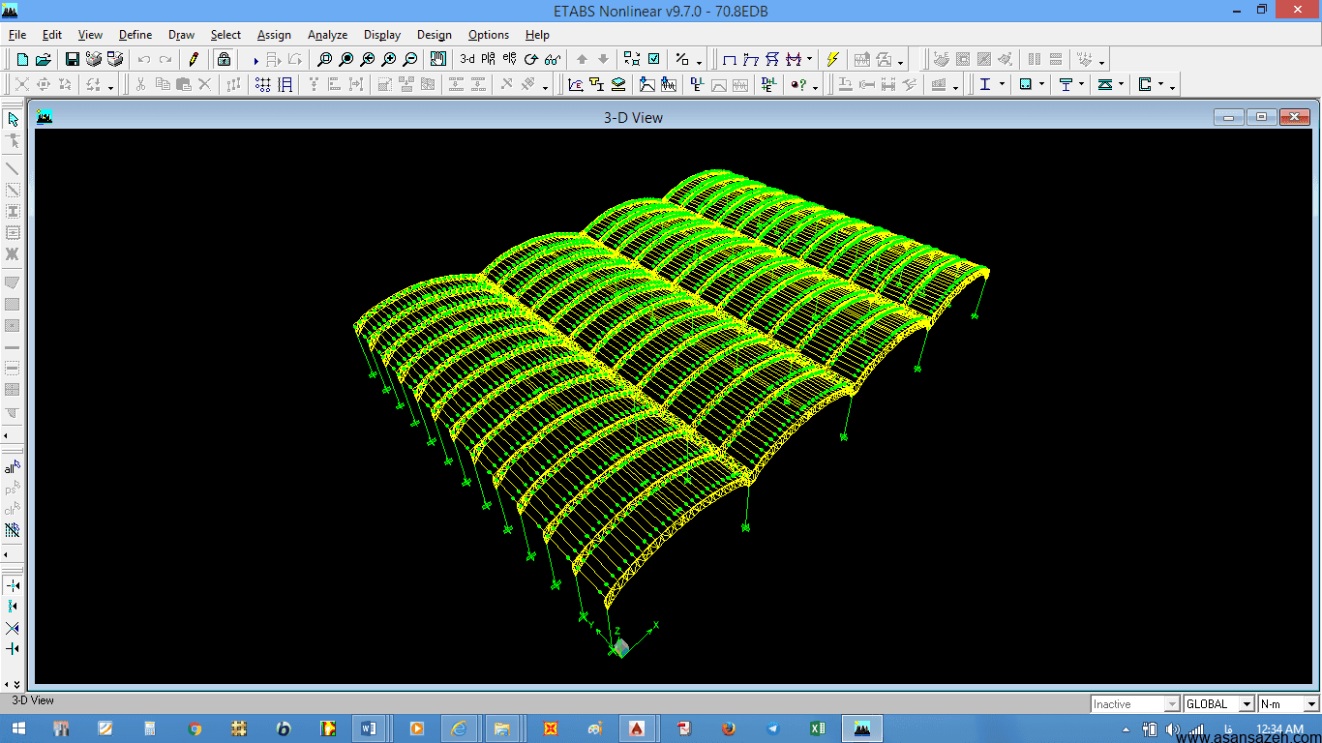Open the Assign menu
The width and height of the screenshot is (1322, 743).
tap(274, 35)
